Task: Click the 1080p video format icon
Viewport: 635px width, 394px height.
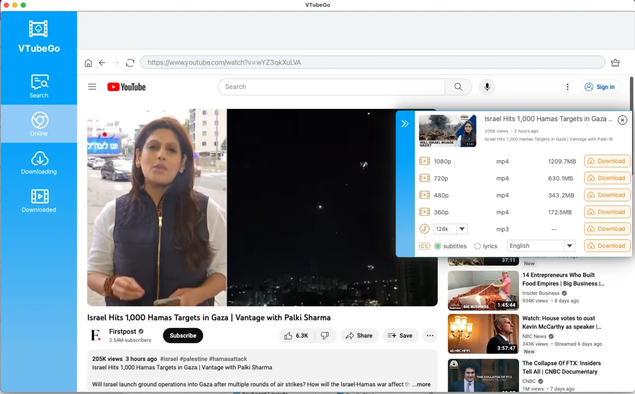Action: point(424,161)
